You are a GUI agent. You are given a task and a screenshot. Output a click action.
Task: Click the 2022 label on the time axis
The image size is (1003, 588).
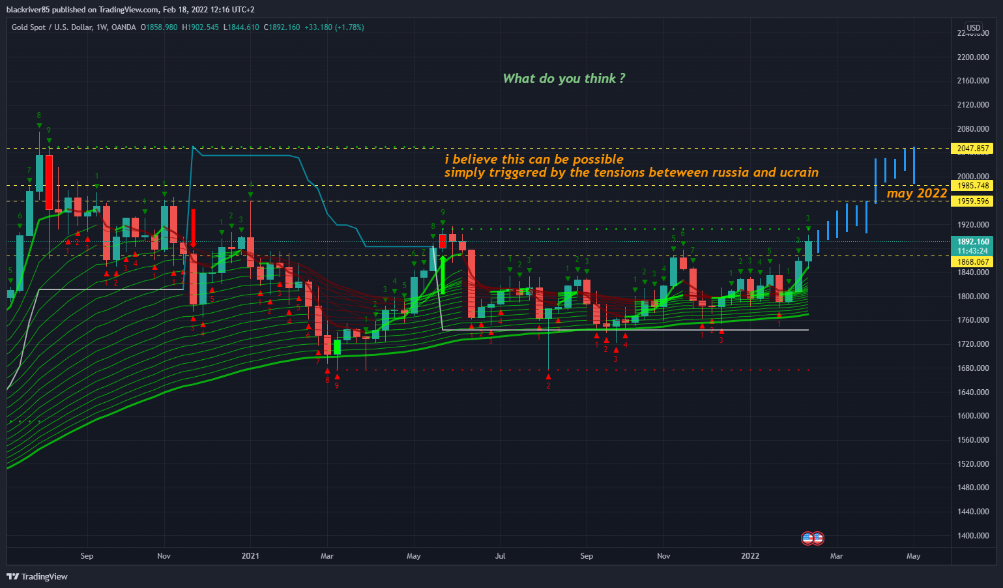coord(750,556)
